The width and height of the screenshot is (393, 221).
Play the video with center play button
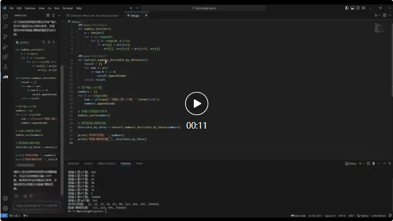pyautogui.click(x=196, y=104)
